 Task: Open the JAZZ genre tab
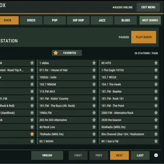tap(102, 20)
